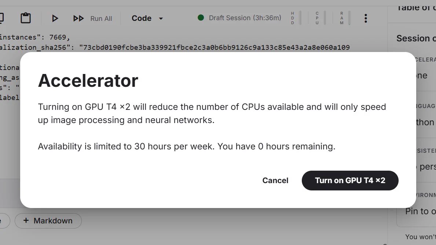Cancel the Accelerator dialog
436x245 pixels.
point(275,181)
